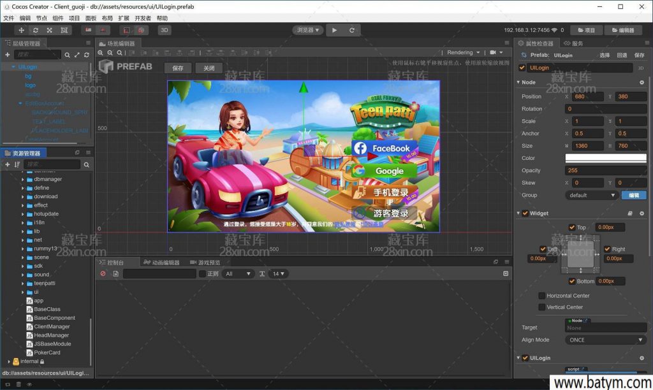Viewport: 653px width, 390px height.
Task: Click the add node plus button in hierarchy
Action: (8, 55)
